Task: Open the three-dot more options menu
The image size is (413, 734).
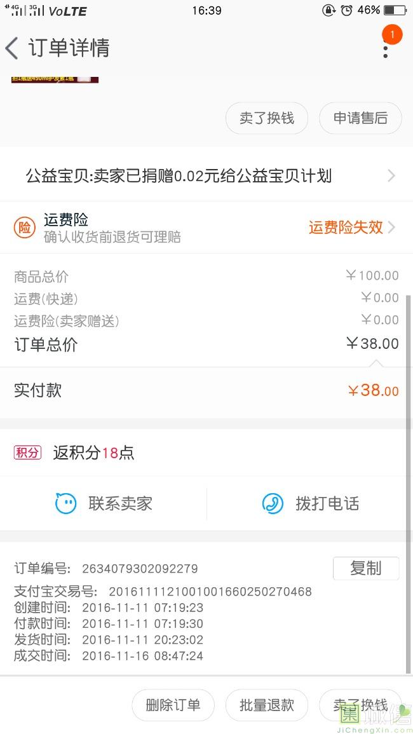Action: coord(385,50)
